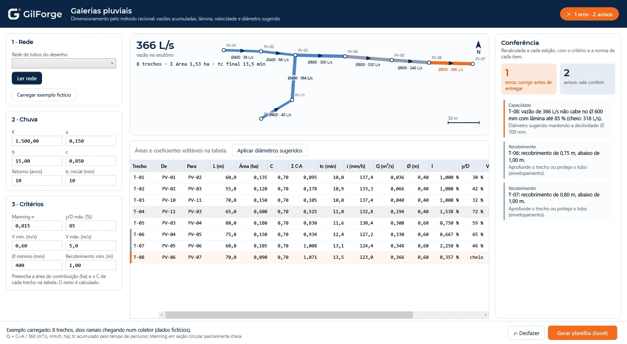The height and width of the screenshot is (344, 627).
Task: Edit the rainfall parameter b field
Action: point(37,161)
